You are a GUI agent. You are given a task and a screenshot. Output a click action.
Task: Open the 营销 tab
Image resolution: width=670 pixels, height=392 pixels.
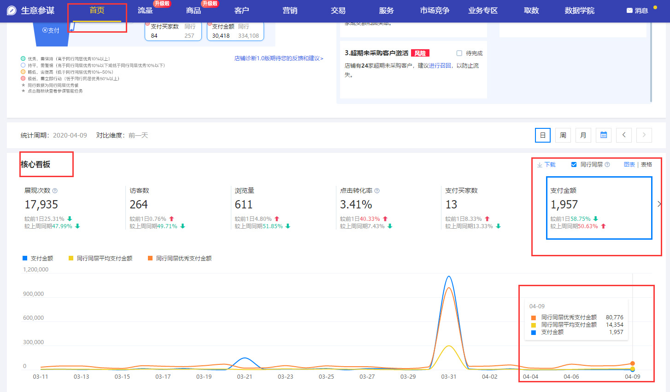click(x=290, y=11)
